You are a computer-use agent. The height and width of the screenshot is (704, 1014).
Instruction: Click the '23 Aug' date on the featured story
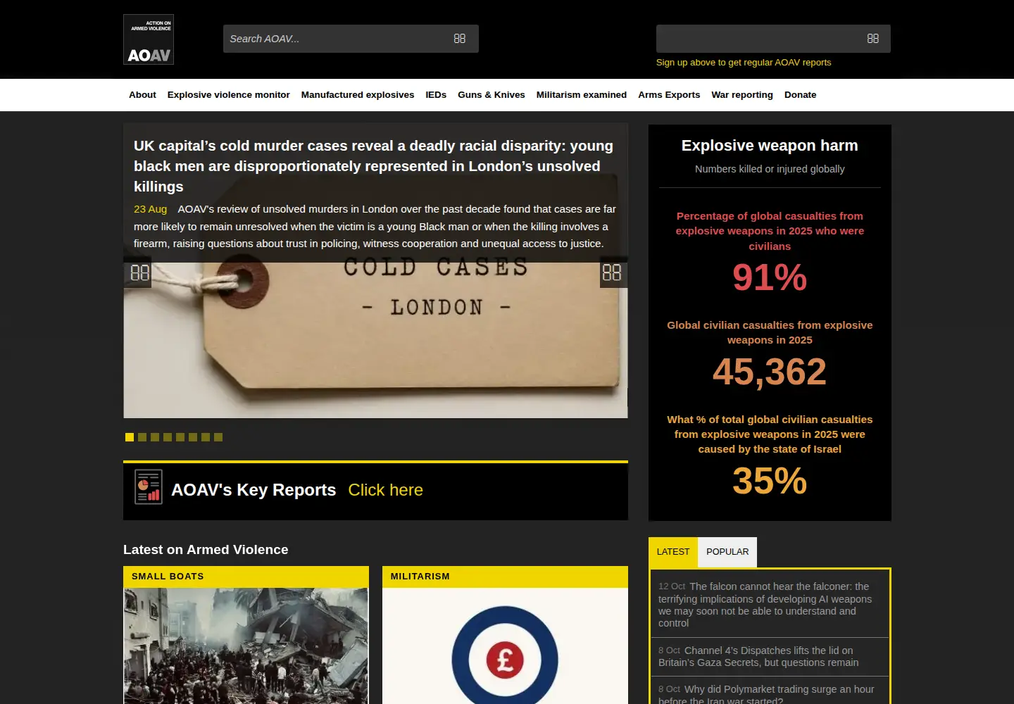151,209
